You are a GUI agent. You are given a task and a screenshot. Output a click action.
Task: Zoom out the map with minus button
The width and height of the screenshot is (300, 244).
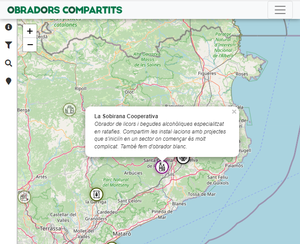coord(30,45)
